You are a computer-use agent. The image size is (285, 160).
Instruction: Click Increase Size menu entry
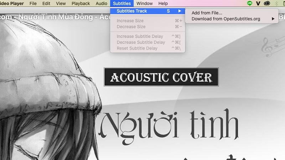(x=147, y=21)
